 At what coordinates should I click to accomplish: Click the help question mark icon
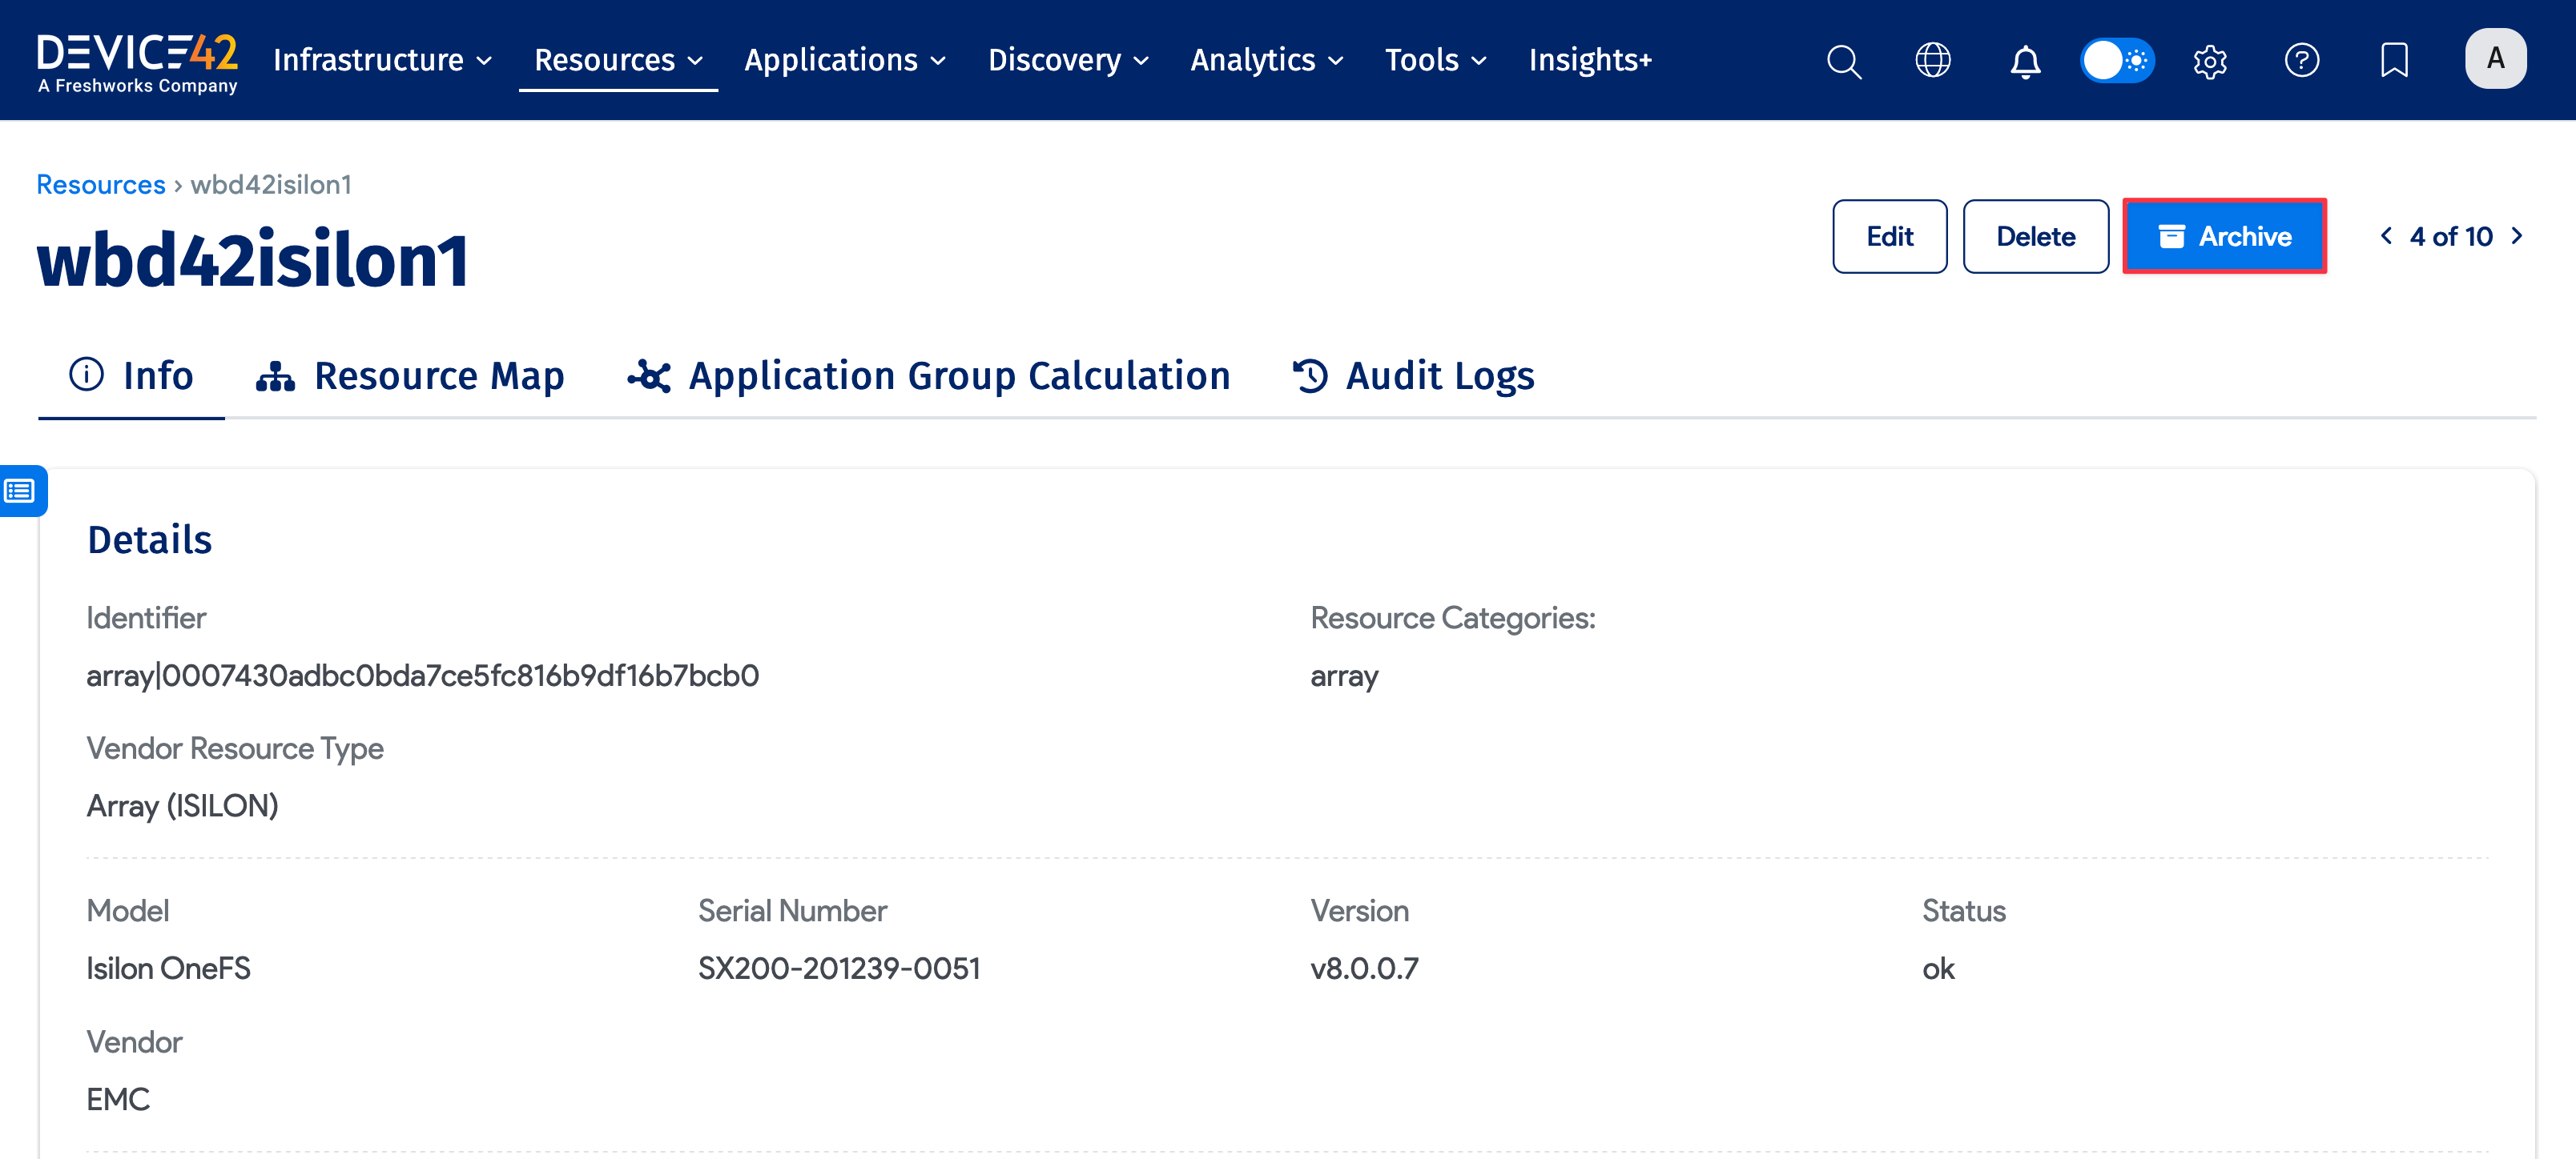(2301, 60)
